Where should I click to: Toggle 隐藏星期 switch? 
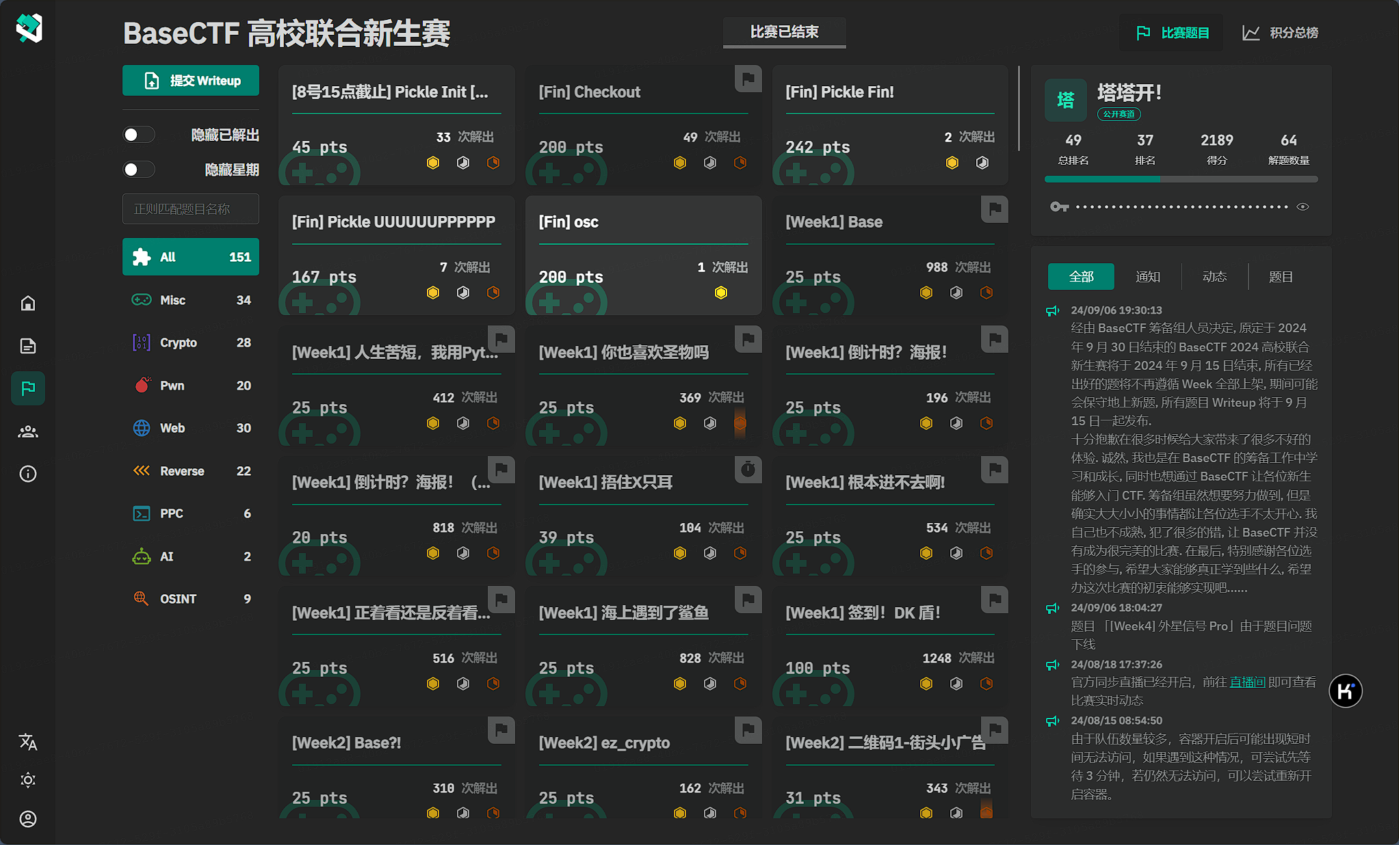(x=139, y=170)
